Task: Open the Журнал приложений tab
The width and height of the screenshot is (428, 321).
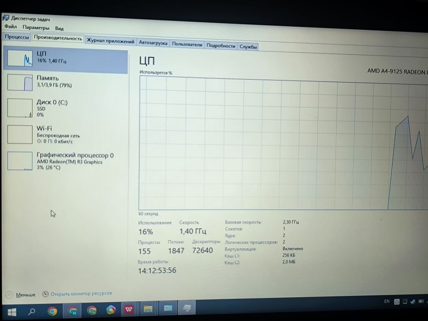Action: click(x=110, y=41)
